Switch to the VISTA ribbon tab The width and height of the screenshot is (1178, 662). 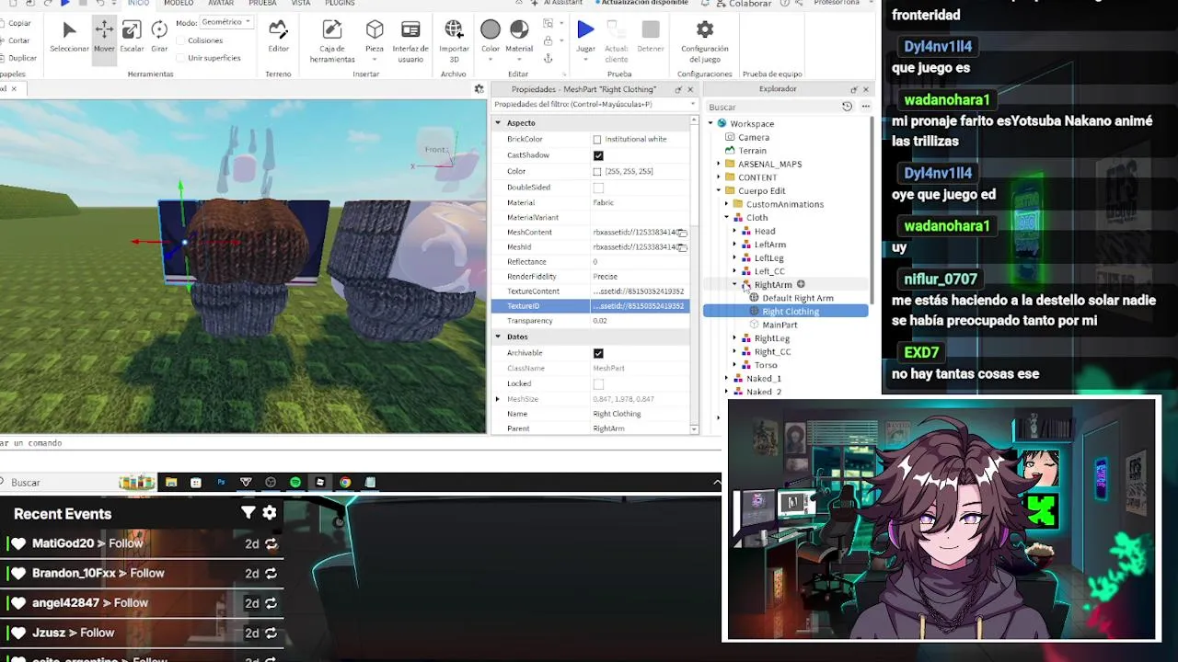[x=301, y=4]
